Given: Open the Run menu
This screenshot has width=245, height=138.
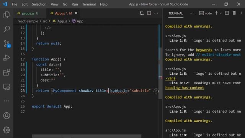Looking at the screenshot, I should coord(75,4).
